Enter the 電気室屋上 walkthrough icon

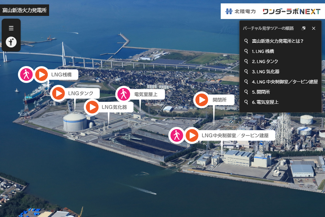pos(124,94)
